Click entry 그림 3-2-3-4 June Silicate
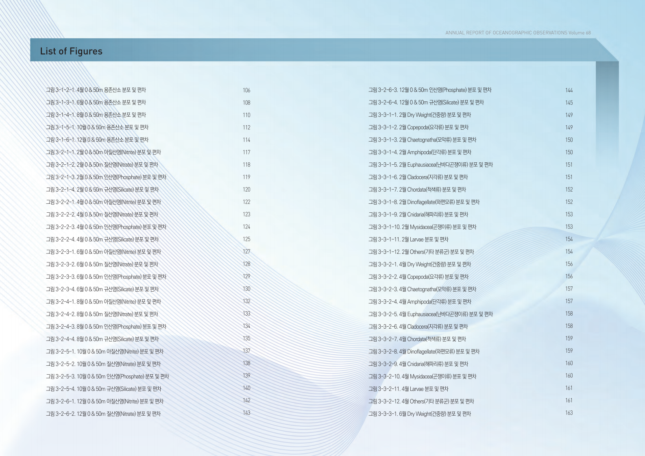Viewport: 645px width, 456px height. click(x=102, y=289)
